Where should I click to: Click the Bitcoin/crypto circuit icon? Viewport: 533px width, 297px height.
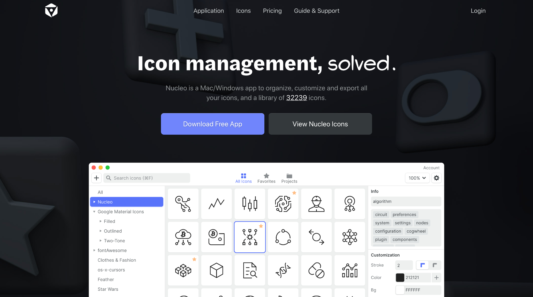(183, 237)
